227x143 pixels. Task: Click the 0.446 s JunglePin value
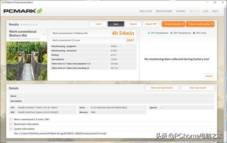coord(114,46)
